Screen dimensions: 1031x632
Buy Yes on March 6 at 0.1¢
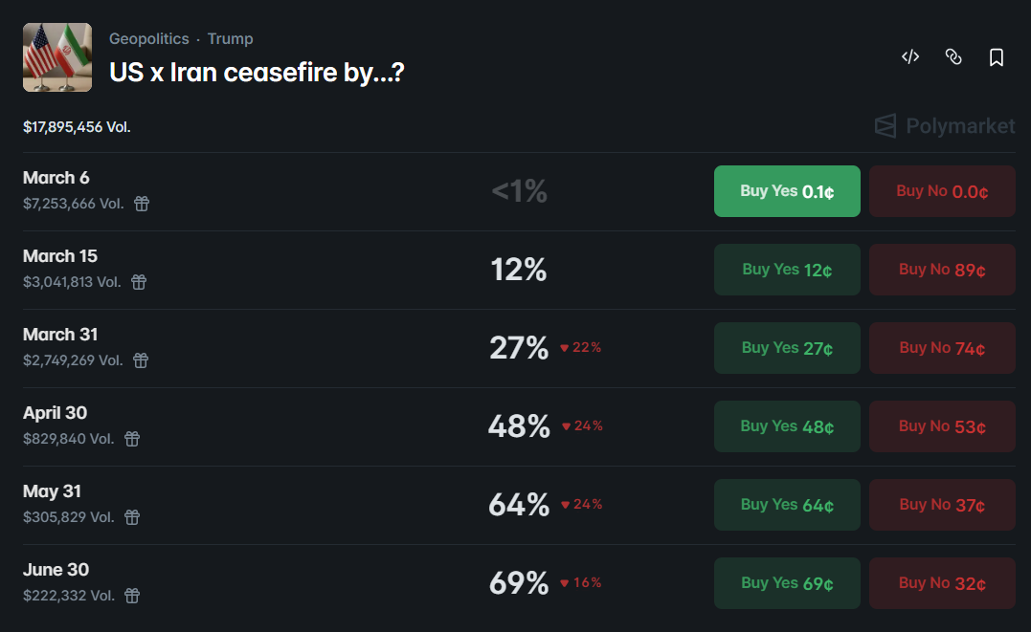[x=786, y=190]
